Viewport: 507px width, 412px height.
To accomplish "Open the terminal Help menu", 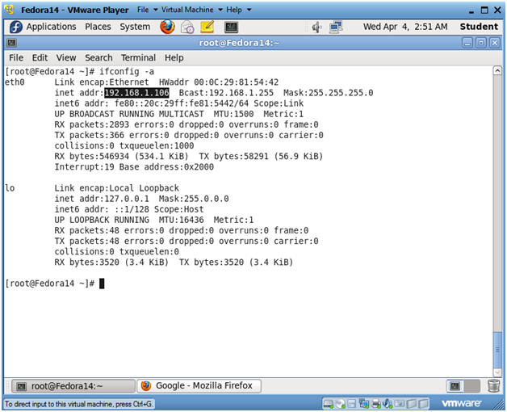I will tap(174, 57).
